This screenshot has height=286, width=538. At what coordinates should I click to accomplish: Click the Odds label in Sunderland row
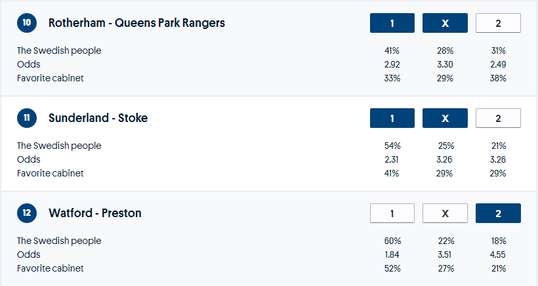coord(29,159)
